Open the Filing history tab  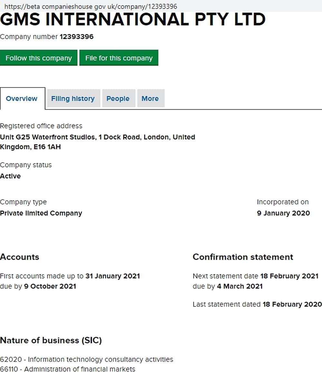(73, 99)
